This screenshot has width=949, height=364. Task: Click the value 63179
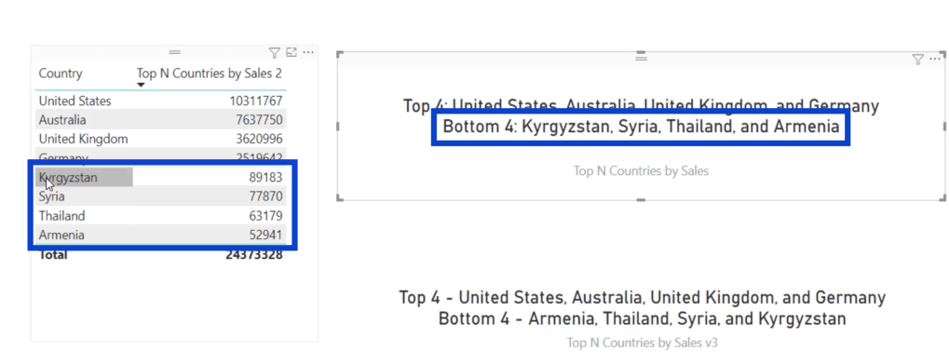tap(265, 216)
